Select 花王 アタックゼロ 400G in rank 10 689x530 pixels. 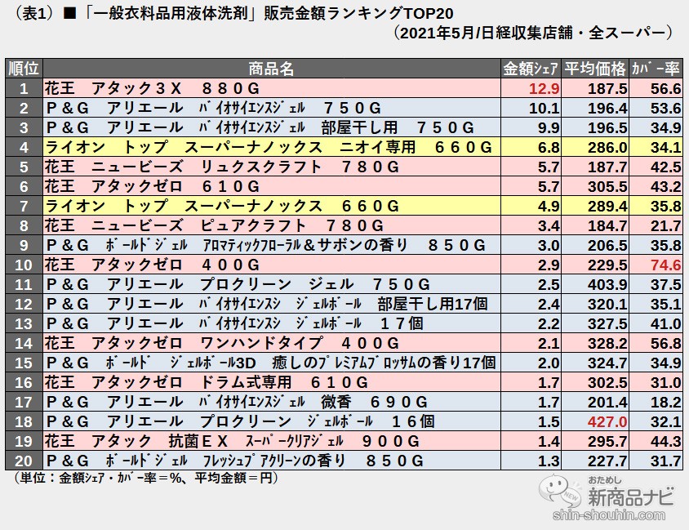point(271,265)
